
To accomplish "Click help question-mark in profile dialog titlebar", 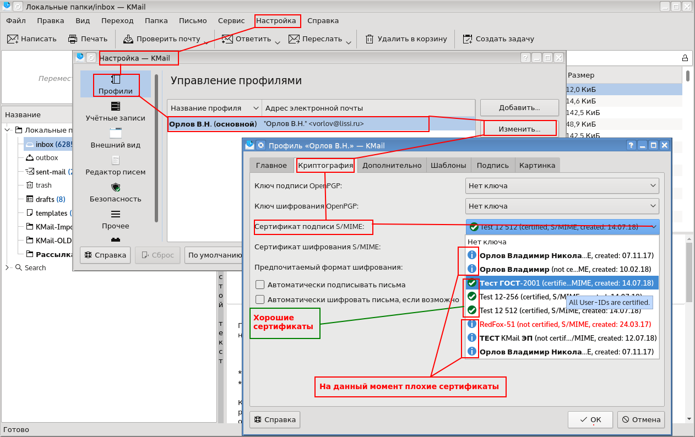I will pos(631,145).
